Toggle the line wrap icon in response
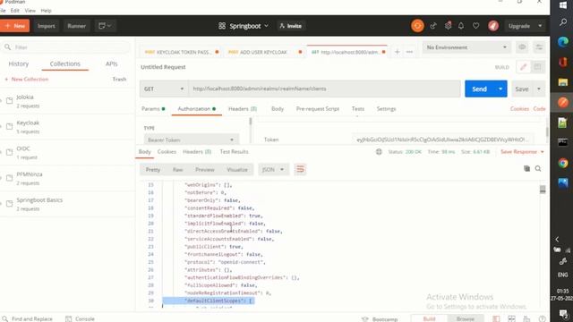573x322 pixels. coord(300,169)
